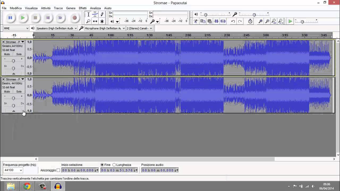Solo the Sinistro (left) track
This screenshot has width=340, height=191.
click(x=19, y=54)
